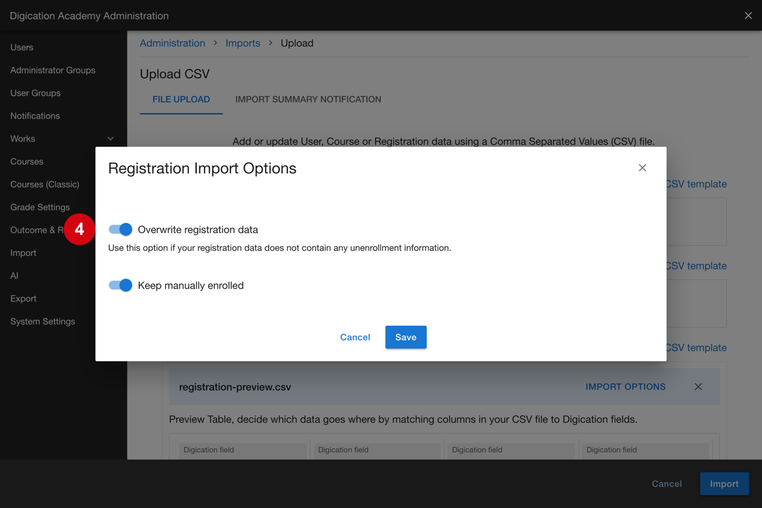Switch to IMPORT SUMMARY NOTIFICATION tab
762x508 pixels.
[308, 99]
